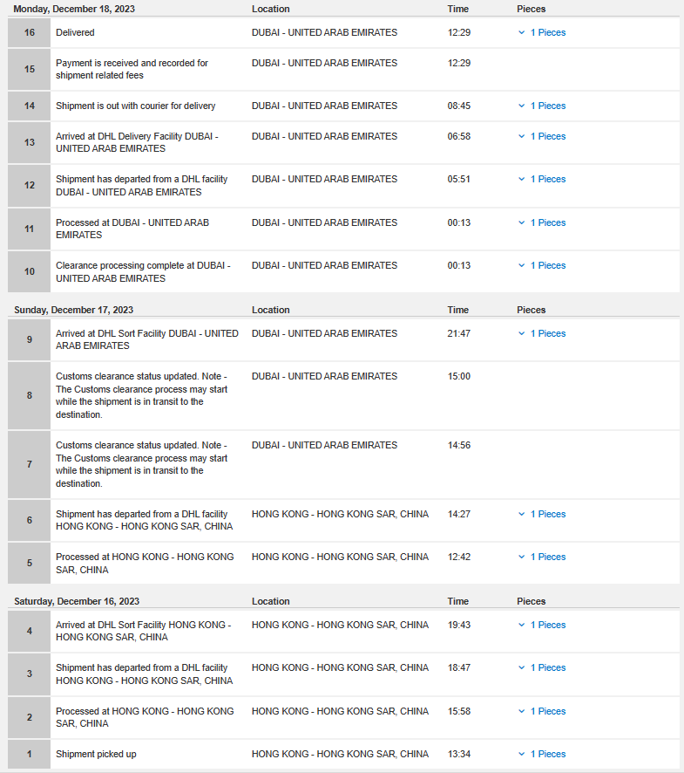
Task: Expand pieces chevron for out with courier row
Action: point(521,106)
